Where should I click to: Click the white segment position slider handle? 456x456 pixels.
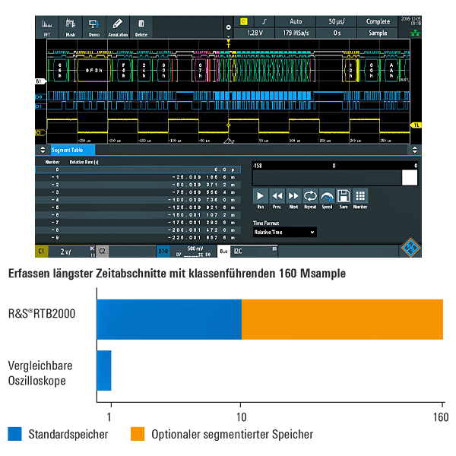tap(410, 178)
